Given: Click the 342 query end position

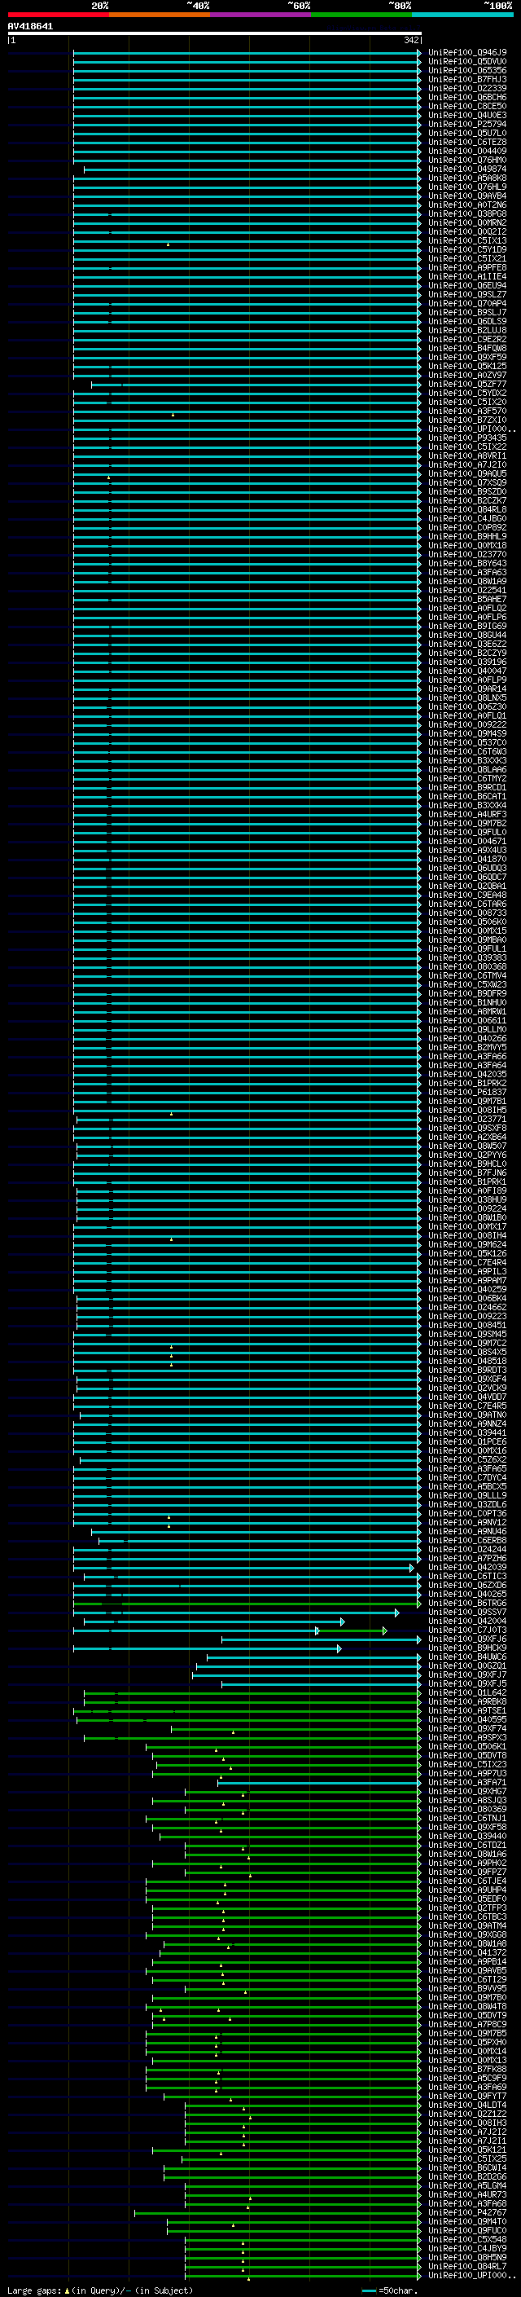Looking at the screenshot, I should click(411, 40).
